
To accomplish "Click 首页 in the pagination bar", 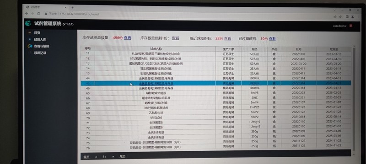I will coord(86,157).
